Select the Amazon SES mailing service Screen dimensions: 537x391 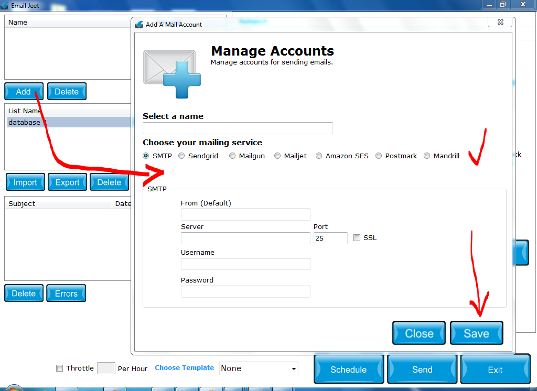pos(319,156)
